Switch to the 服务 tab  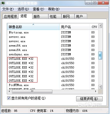point(40,16)
